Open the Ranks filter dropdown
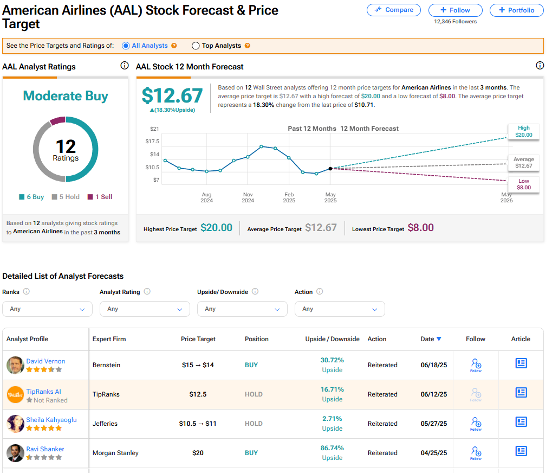552x473 pixels. click(x=47, y=309)
